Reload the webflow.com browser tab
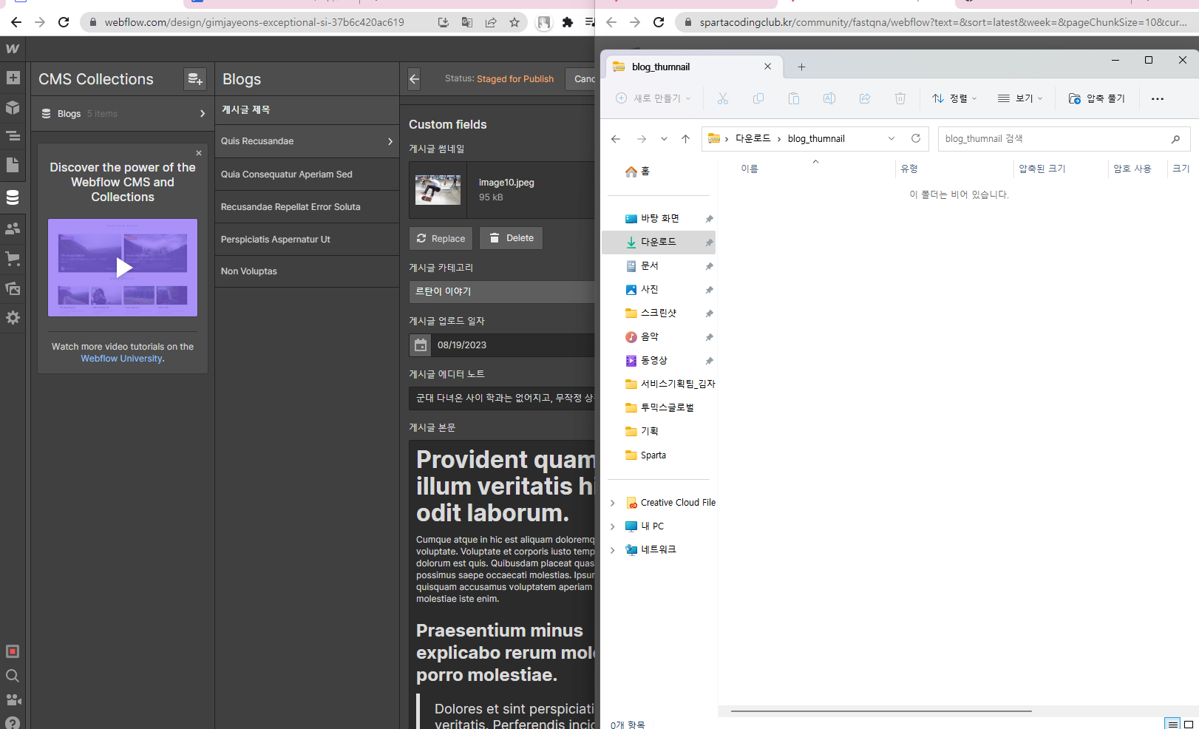Screen dimensions: 1199x729 (x=64, y=22)
